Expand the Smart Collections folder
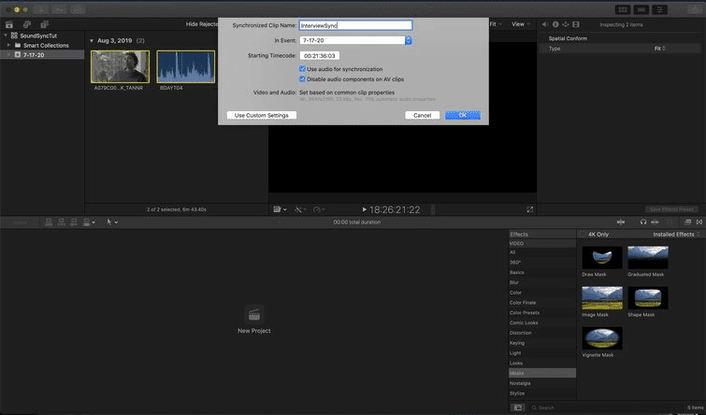The width and height of the screenshot is (706, 415). 8,45
